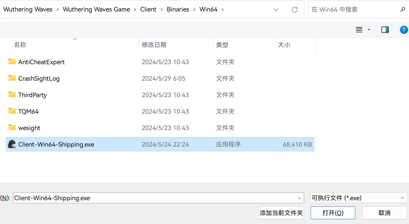Screen dimensions: 409x224
Task: Open view options dropdown arrow
Action: pyautogui.click(x=369, y=30)
